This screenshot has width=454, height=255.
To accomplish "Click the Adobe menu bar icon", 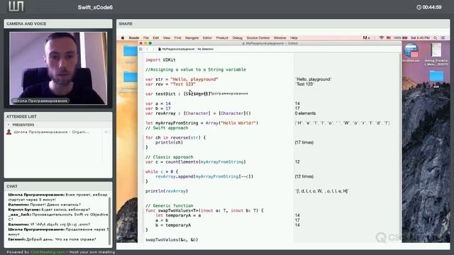I will tap(365, 38).
